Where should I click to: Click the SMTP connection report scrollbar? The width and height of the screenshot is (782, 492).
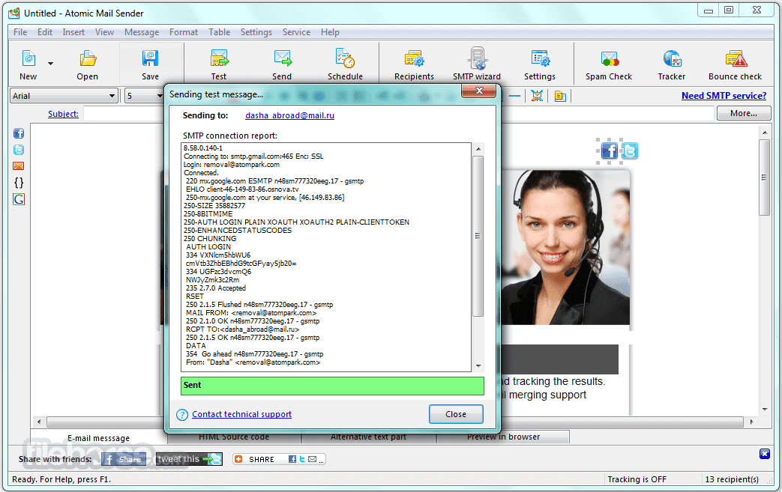pos(478,236)
